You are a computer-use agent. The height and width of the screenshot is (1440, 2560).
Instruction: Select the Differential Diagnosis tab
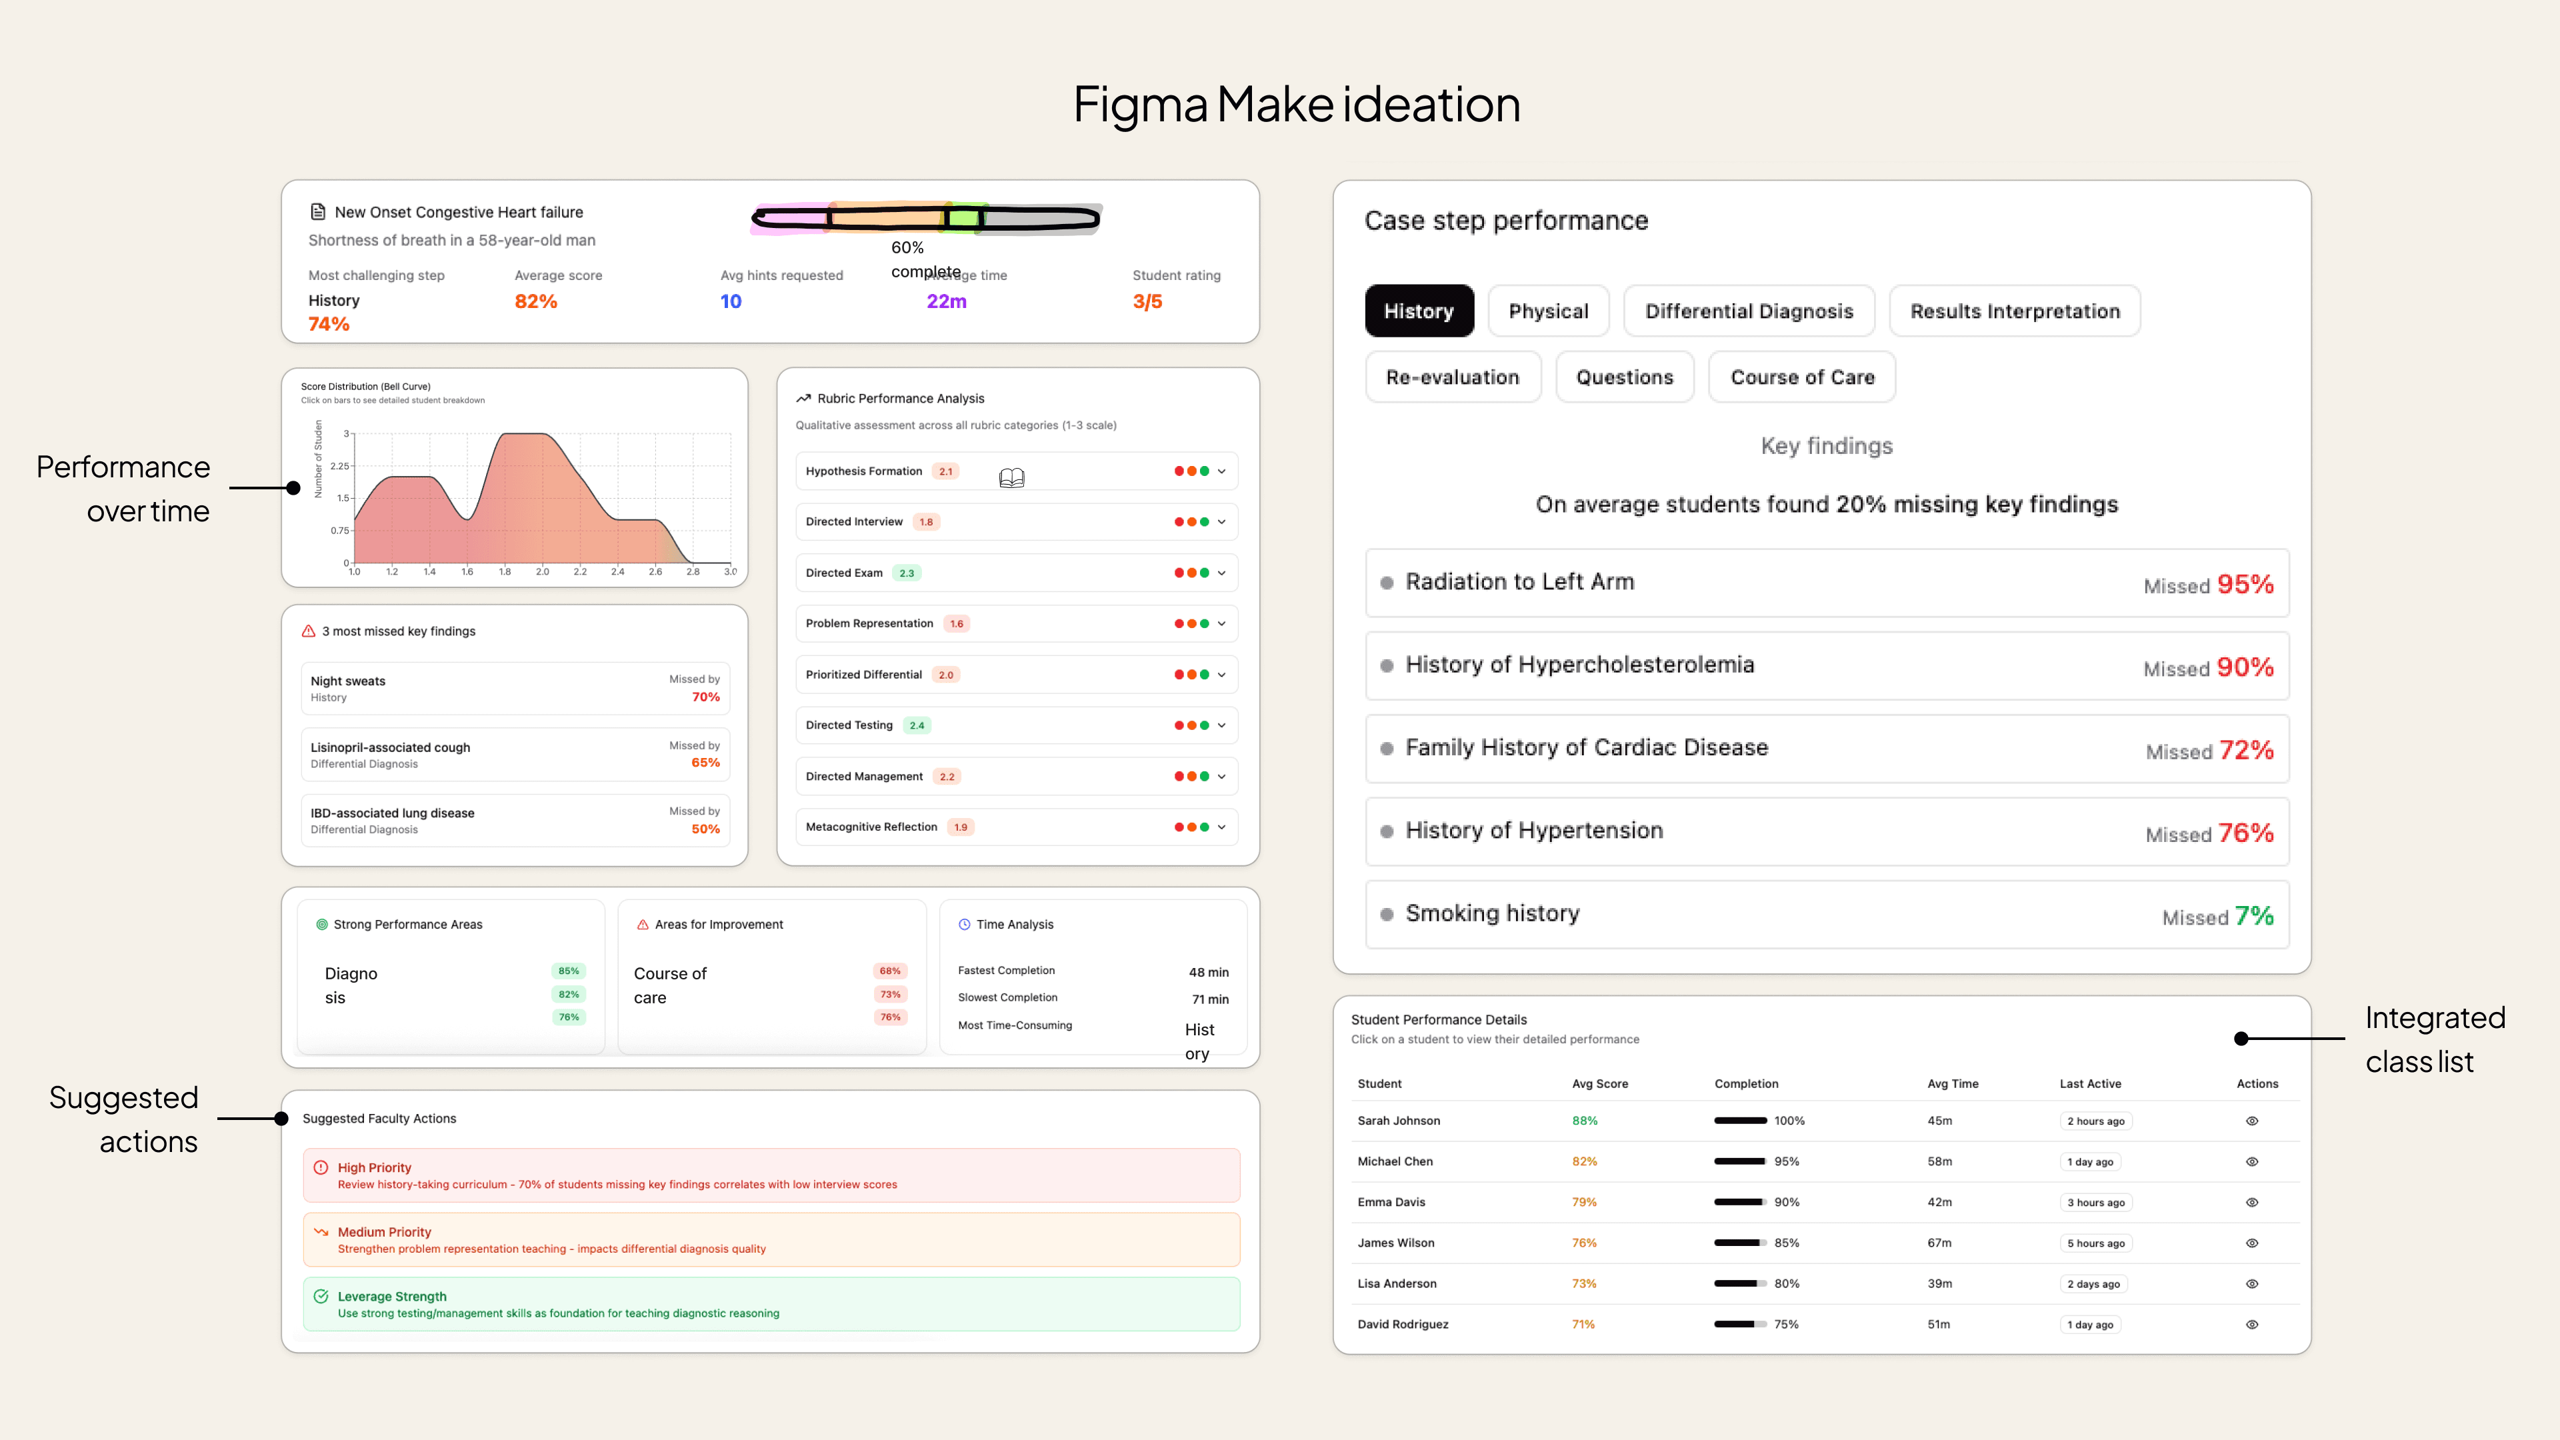tap(1748, 311)
